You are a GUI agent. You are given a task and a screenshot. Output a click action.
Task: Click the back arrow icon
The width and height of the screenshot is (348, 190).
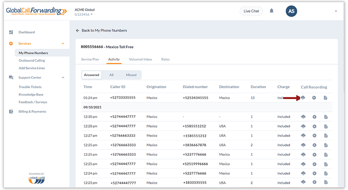[x=78, y=30]
